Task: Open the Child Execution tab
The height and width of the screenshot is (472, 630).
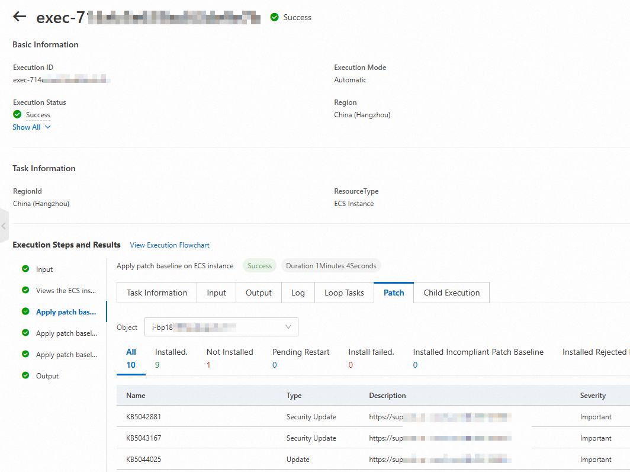Action: [451, 292]
